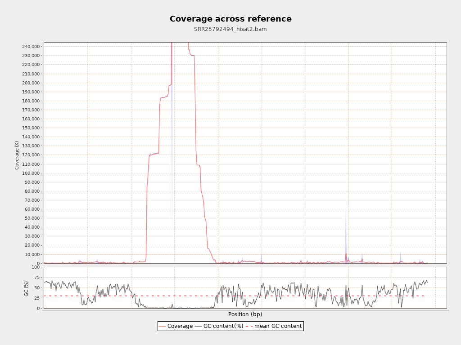461x345 pixels.
Task: Click the red Coverage line legend swatch
Action: (x=163, y=326)
